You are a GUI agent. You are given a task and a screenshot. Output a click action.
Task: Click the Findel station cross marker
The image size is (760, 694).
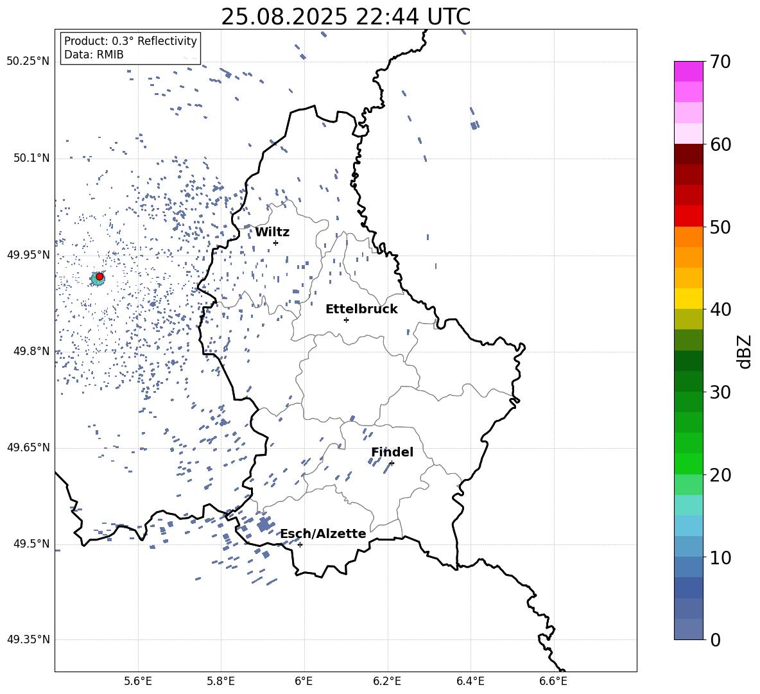tap(392, 464)
